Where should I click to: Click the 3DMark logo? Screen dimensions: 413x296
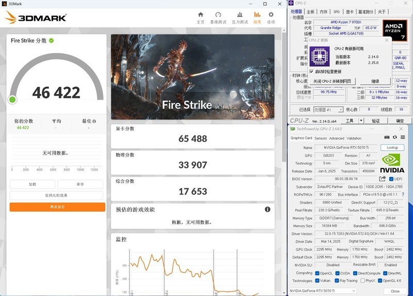(x=36, y=18)
